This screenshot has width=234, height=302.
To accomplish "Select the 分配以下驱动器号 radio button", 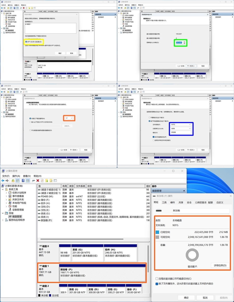I will (30, 119).
